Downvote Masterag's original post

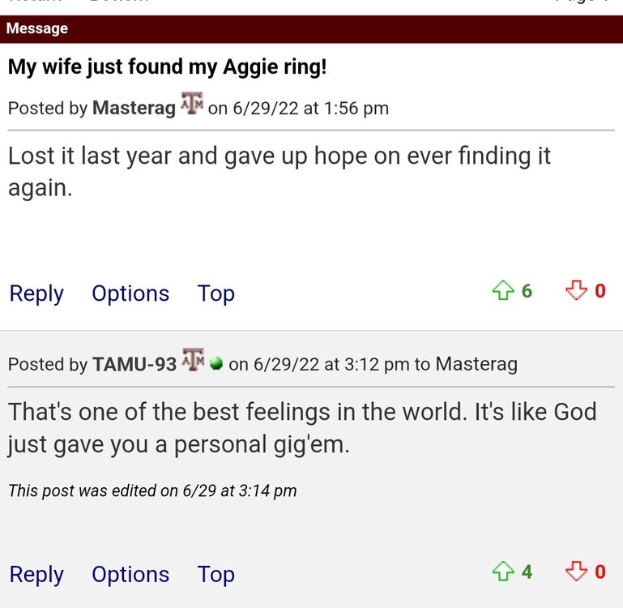coord(576,290)
